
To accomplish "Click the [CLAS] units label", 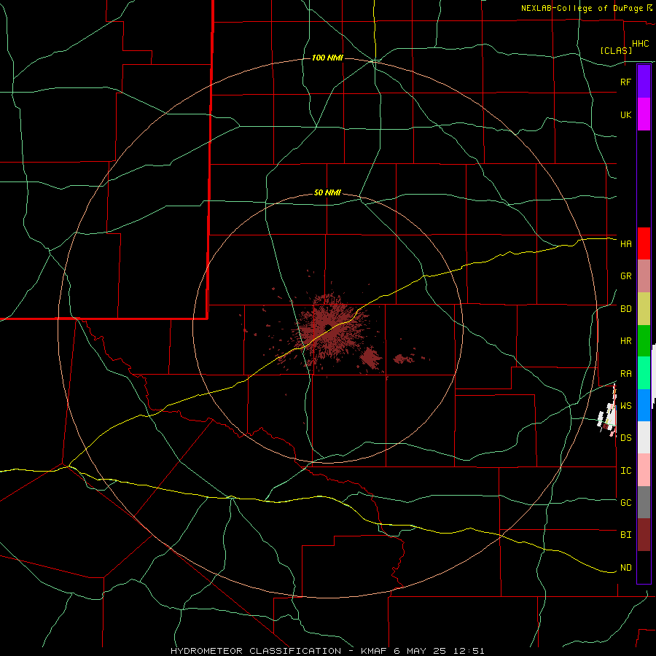I will pyautogui.click(x=616, y=50).
